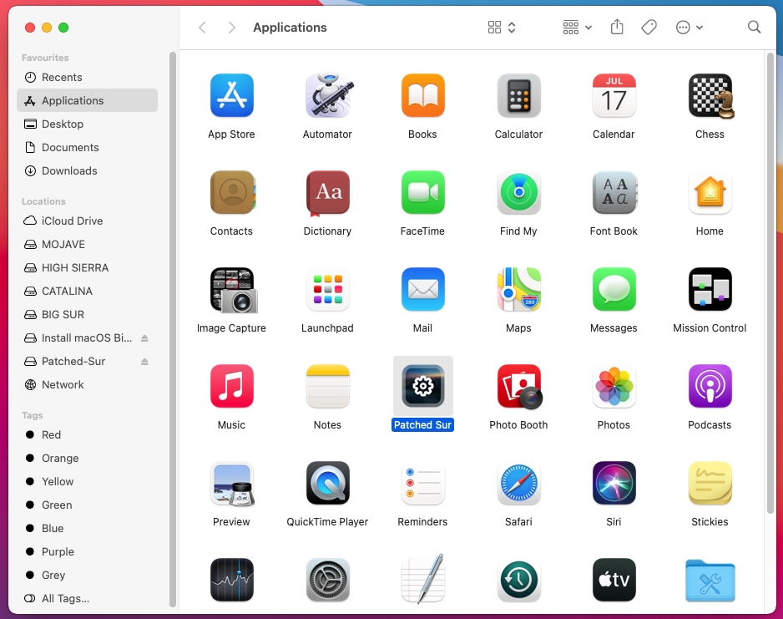
Task: Open the BIG SUR volume
Action: coord(88,315)
